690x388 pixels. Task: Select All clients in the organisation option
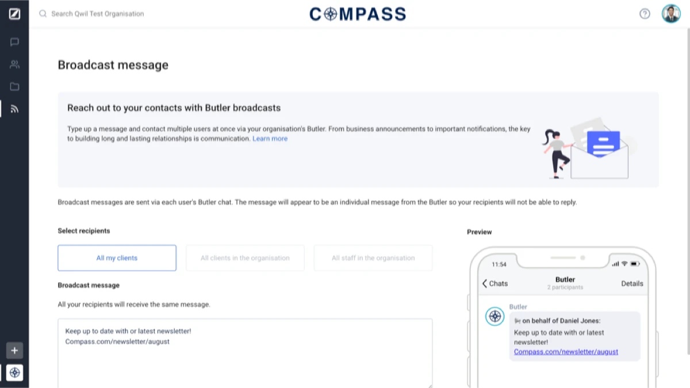[245, 258]
